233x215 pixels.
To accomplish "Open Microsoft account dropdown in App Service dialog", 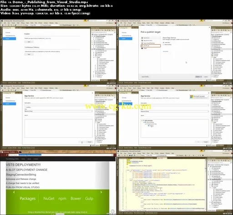I will pyautogui.click(x=199, y=97).
